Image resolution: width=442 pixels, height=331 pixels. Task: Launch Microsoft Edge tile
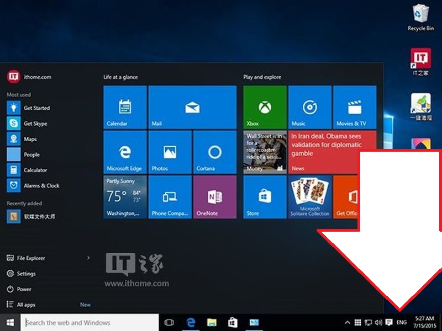click(125, 152)
